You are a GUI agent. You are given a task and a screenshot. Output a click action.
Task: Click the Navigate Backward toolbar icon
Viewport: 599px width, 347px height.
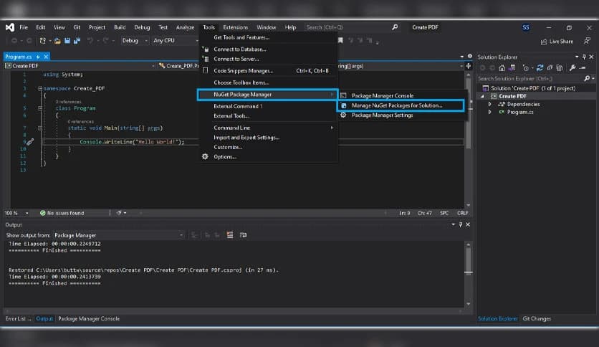click(x=14, y=41)
